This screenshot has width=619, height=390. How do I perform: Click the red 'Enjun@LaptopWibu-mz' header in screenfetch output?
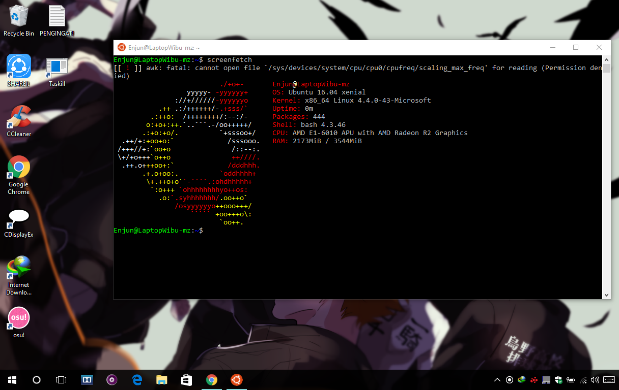click(311, 84)
